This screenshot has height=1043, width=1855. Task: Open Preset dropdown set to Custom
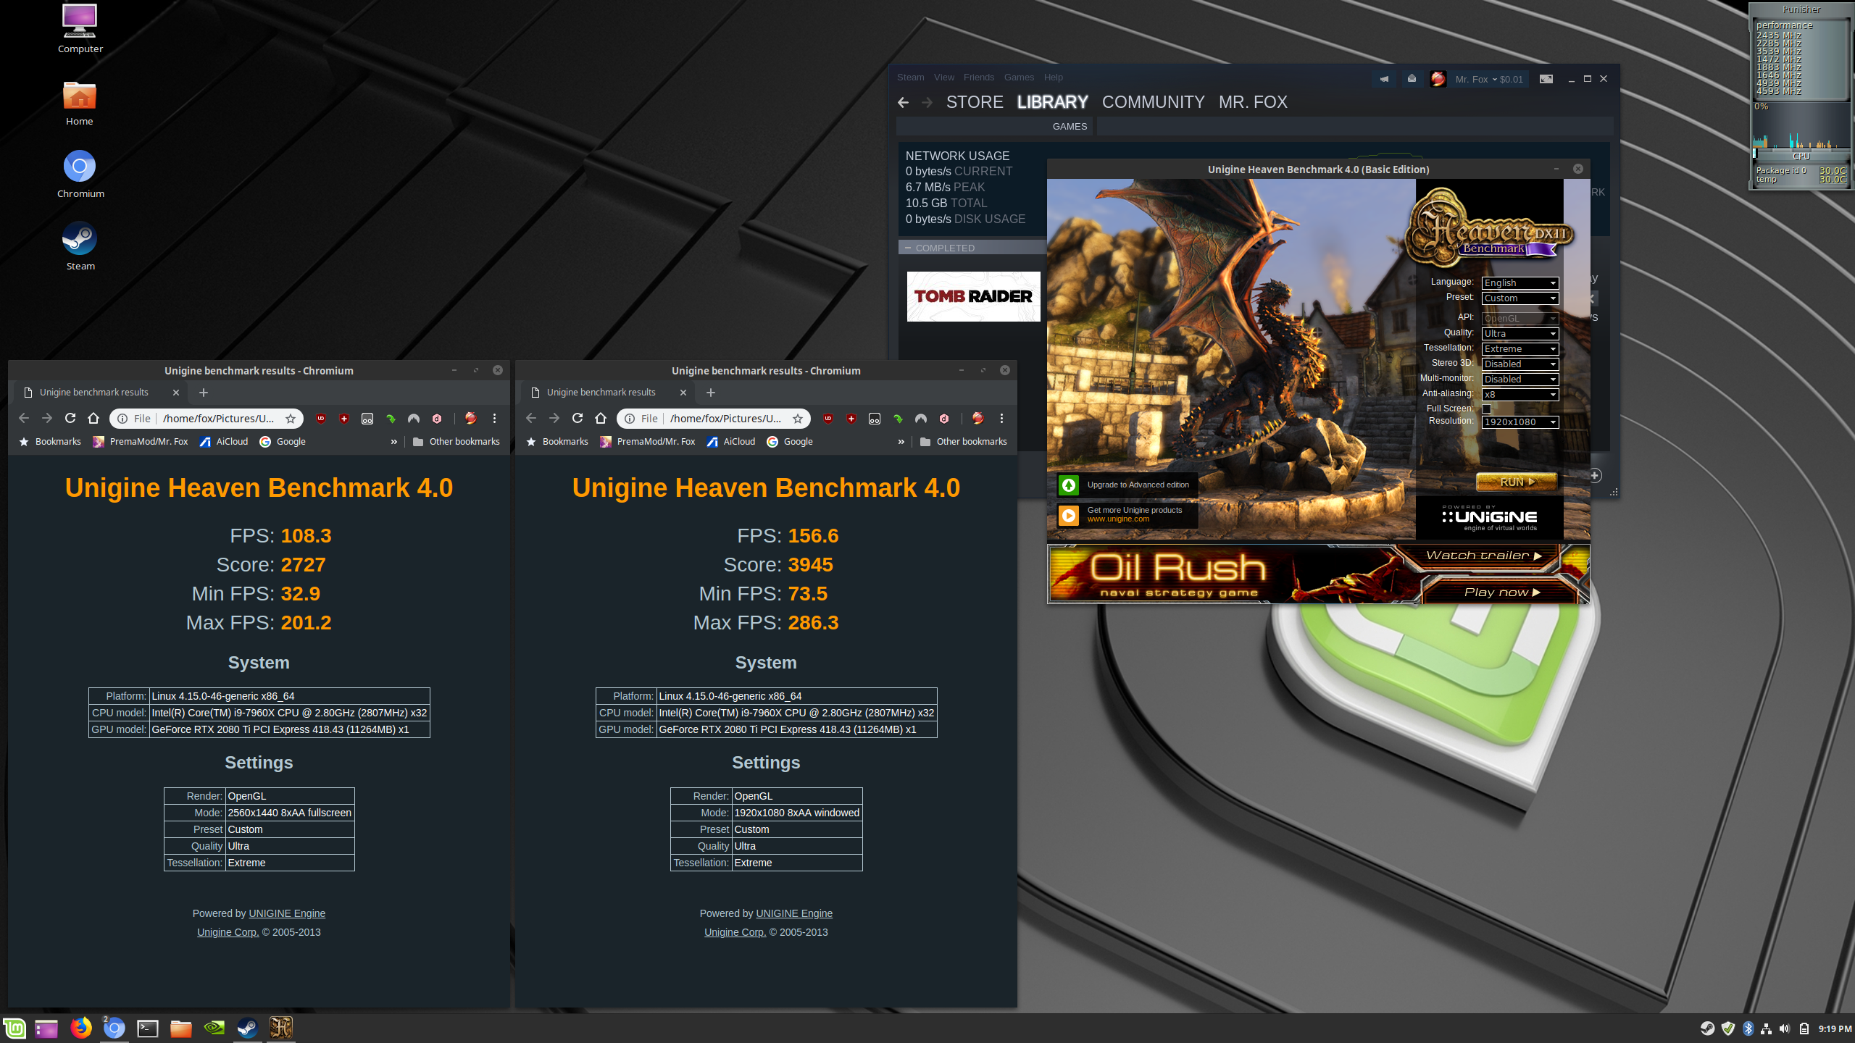[1520, 298]
